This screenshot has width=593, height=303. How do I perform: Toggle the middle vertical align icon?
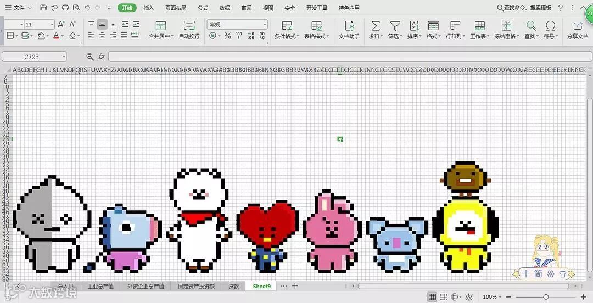(102, 24)
